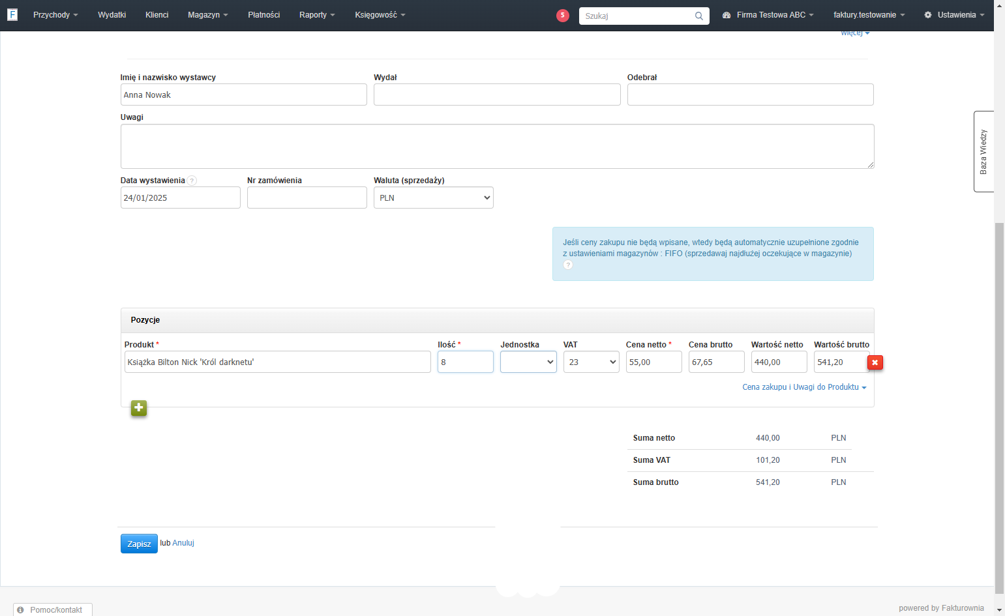
Task: Click Cena brutto field
Action: point(717,362)
